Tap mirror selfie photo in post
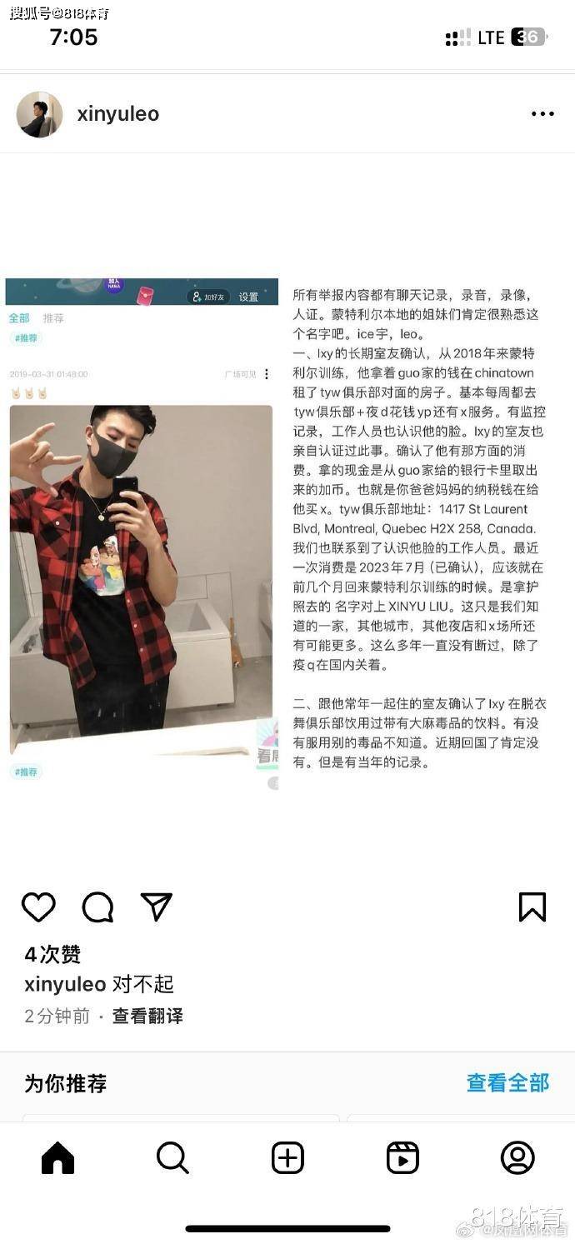This screenshot has height=1244, width=575. coord(141,580)
